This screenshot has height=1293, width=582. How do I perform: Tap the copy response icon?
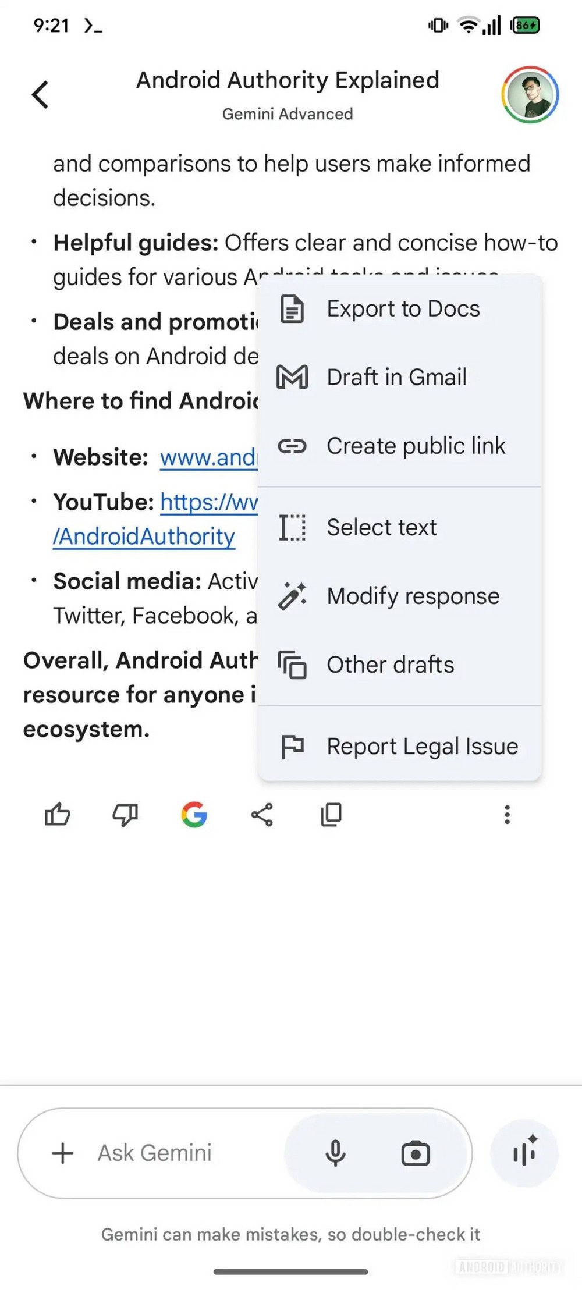point(331,815)
